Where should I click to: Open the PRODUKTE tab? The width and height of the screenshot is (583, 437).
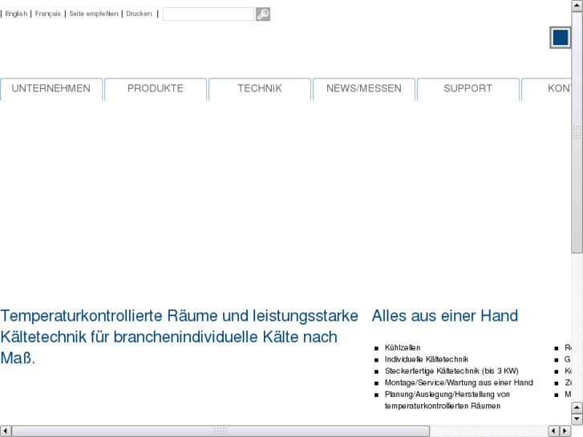(x=156, y=89)
